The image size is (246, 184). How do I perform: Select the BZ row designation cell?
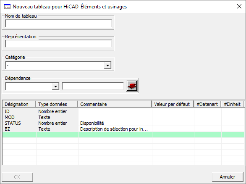click(19, 129)
